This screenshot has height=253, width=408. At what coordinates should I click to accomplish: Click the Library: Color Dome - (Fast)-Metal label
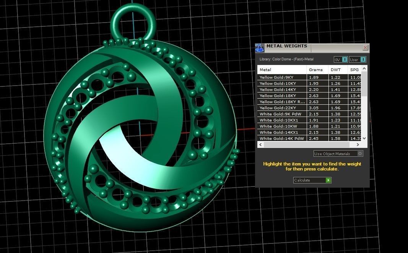[x=286, y=59]
